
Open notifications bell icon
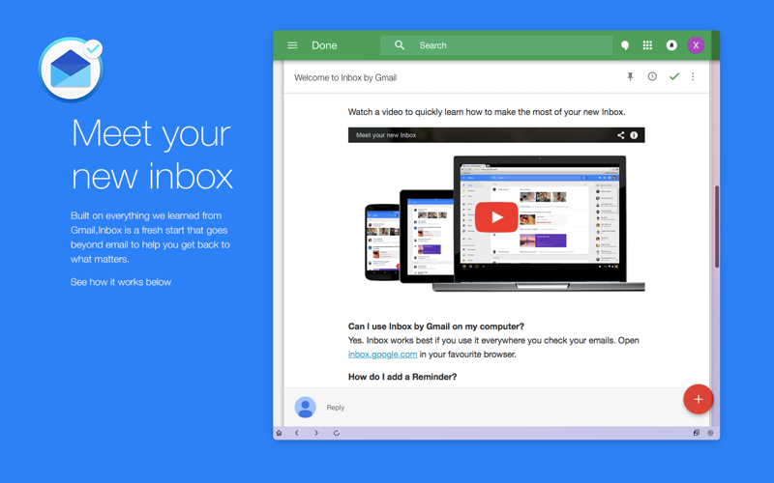tap(671, 45)
